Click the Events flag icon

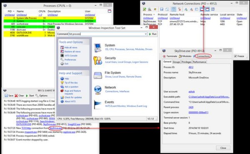pos(97,104)
